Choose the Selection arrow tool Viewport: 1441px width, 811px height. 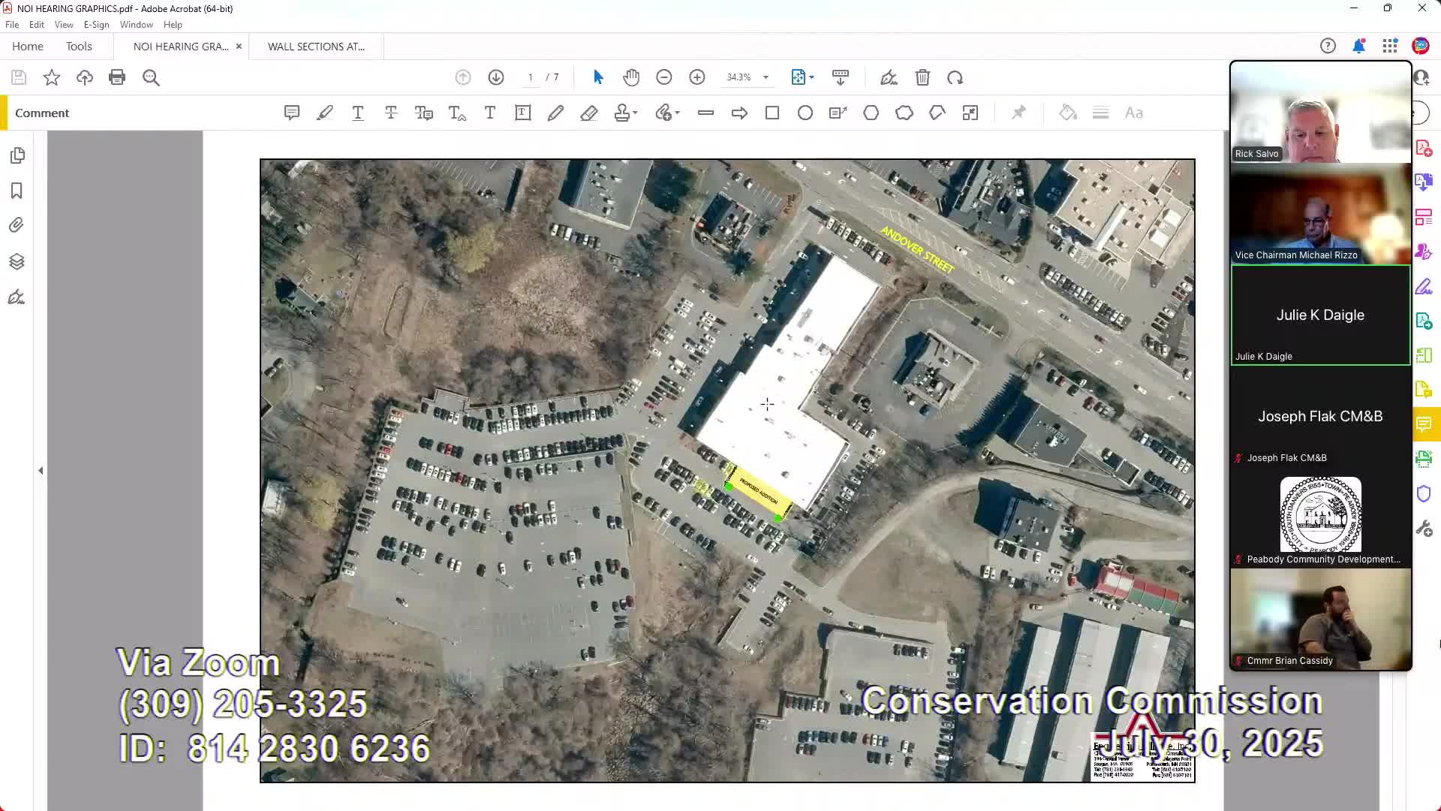(x=598, y=77)
